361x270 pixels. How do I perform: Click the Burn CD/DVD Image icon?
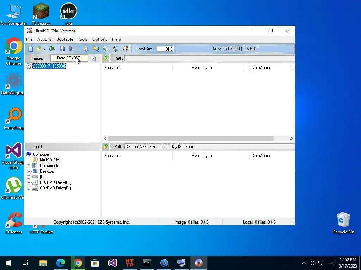pos(125,49)
